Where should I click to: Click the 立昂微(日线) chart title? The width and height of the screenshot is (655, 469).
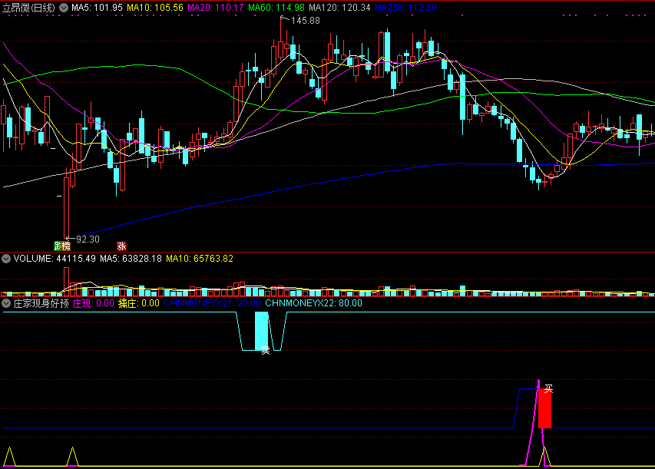(28, 8)
